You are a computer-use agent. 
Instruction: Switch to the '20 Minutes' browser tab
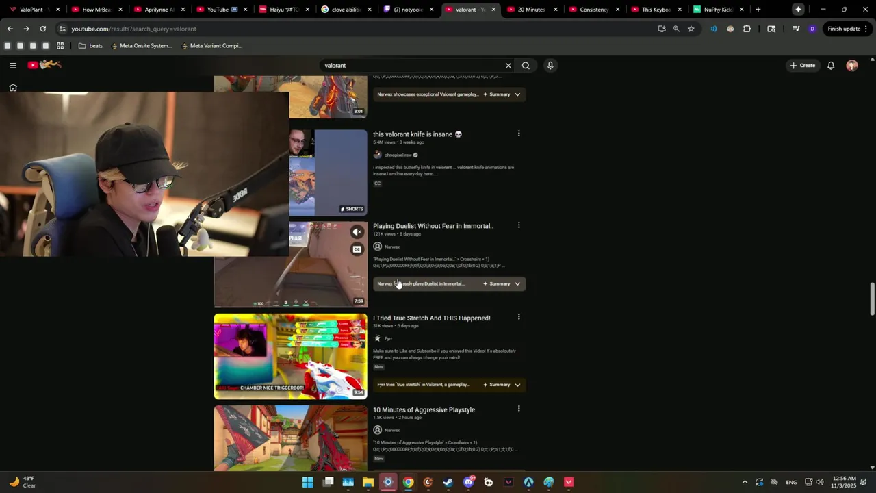[532, 10]
